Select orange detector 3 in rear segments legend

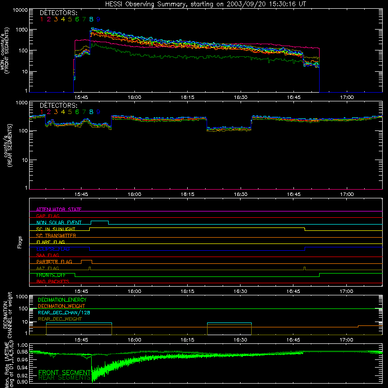56,112
